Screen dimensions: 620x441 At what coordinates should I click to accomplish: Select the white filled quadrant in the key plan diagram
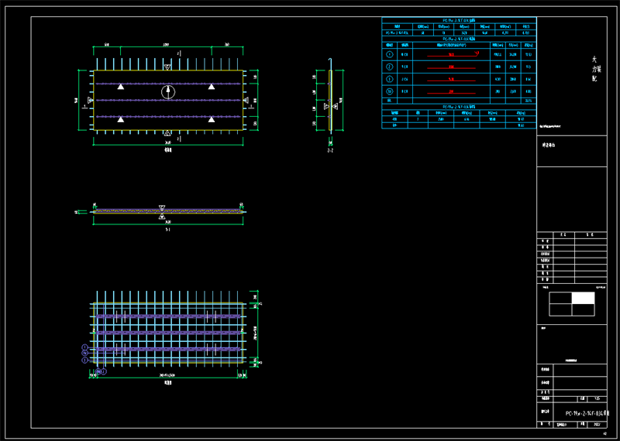[583, 298]
